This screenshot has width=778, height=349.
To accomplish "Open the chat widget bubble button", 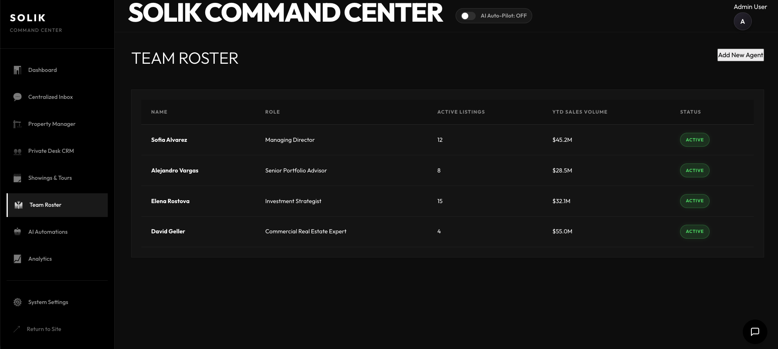I will 755,331.
